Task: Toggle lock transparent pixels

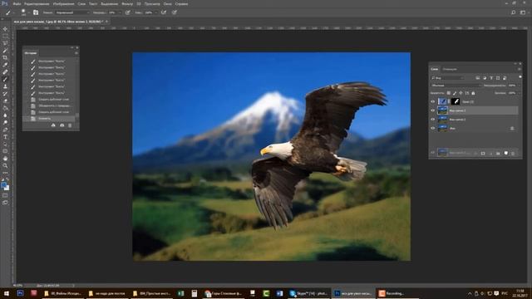Action: 449,93
